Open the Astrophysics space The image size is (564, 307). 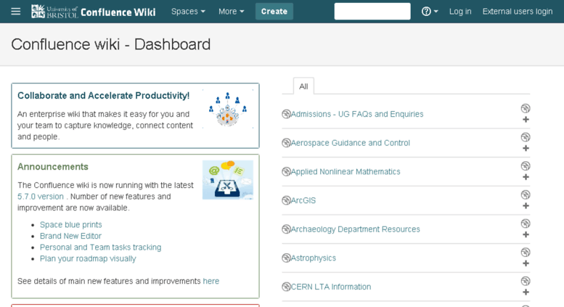[314, 258]
